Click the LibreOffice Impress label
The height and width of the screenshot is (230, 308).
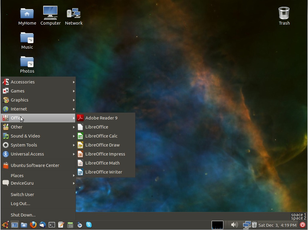point(105,154)
